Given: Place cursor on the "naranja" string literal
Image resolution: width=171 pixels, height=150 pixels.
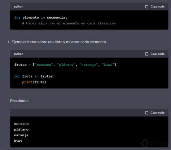Looking at the screenshot, I should click(x=89, y=65).
